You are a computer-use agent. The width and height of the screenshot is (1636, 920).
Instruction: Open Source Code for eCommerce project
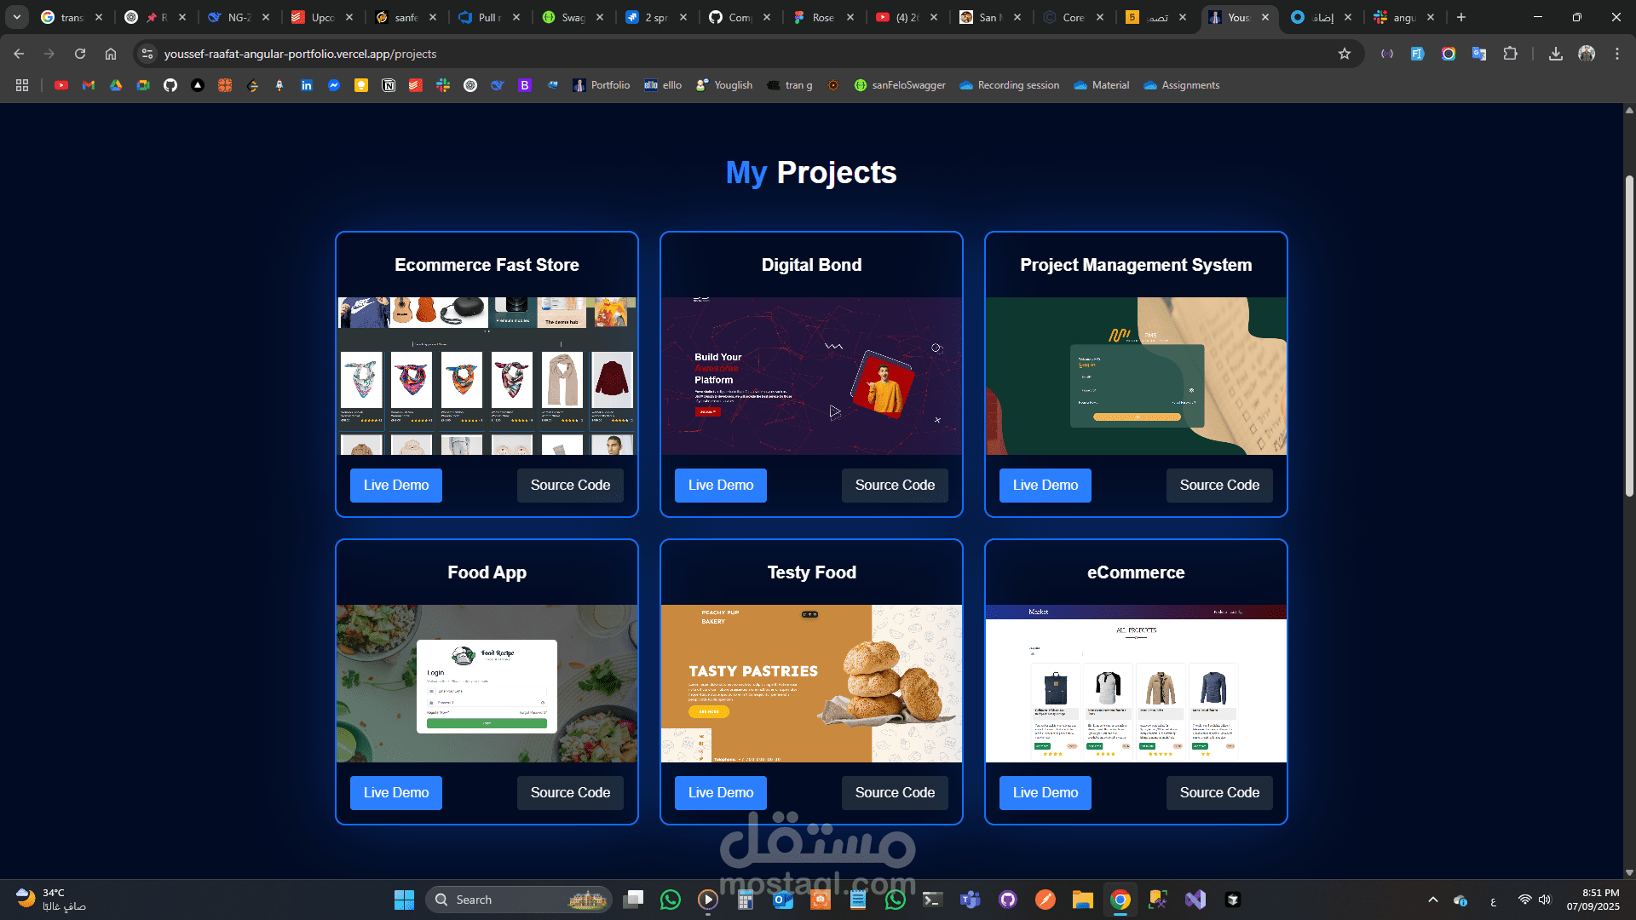coord(1219,792)
